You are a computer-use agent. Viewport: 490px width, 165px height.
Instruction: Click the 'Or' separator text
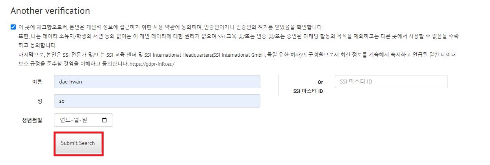(320, 82)
